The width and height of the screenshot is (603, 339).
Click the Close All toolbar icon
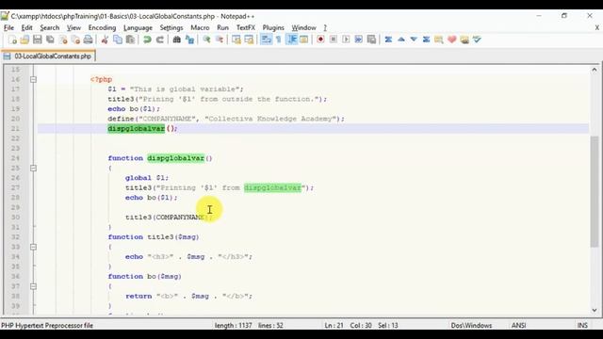pos(75,40)
